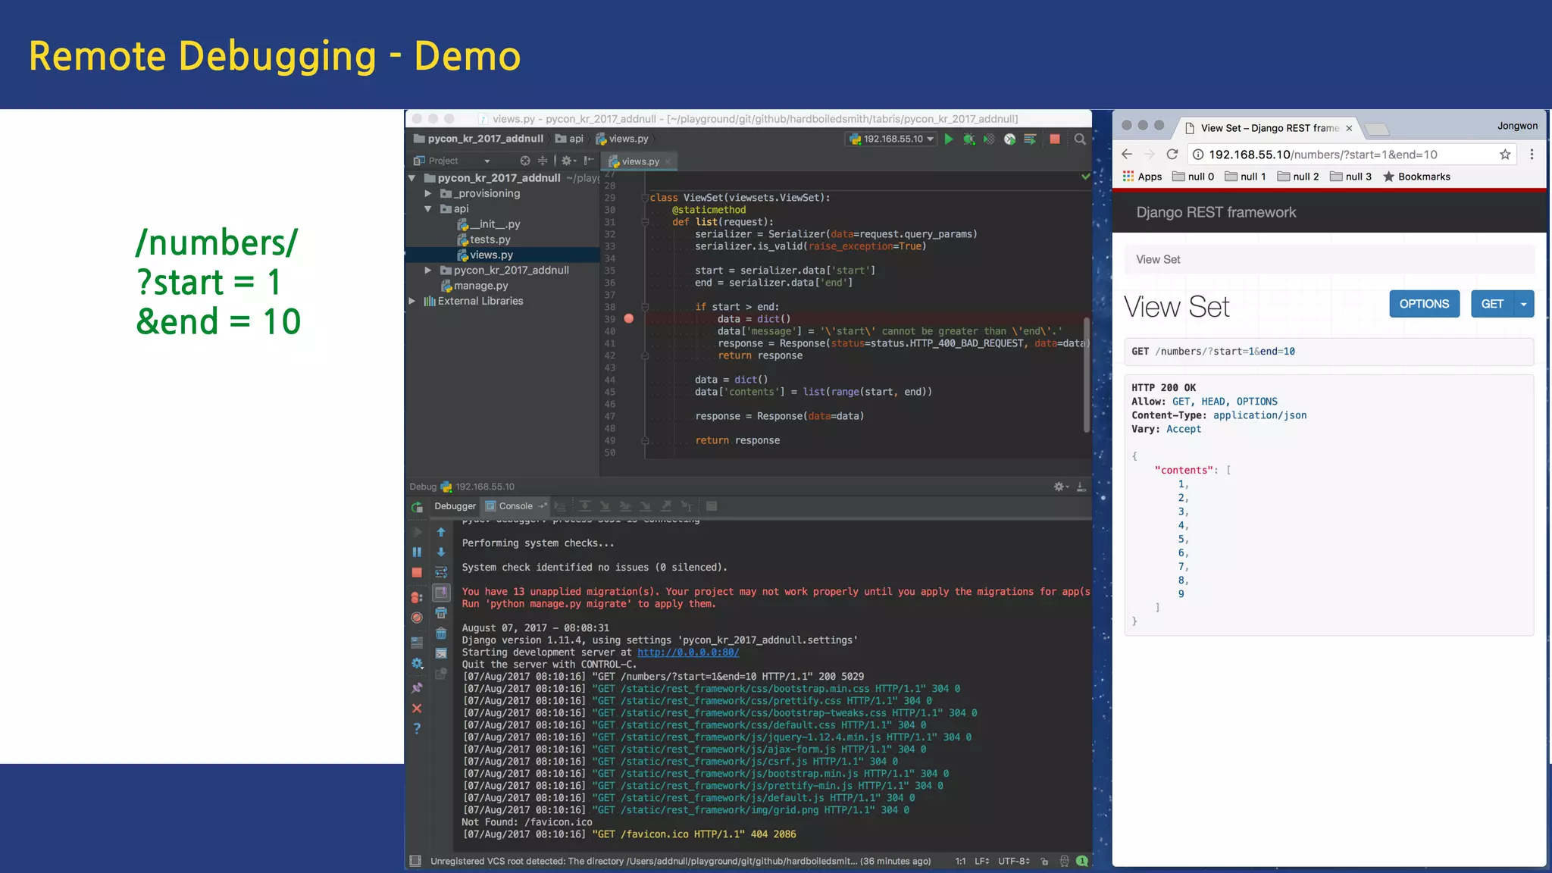Click the up arrow in console gutter
Screen dimensions: 1552x873
(x=441, y=532)
